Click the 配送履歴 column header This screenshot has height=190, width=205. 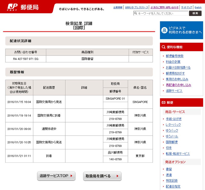click(x=49, y=87)
